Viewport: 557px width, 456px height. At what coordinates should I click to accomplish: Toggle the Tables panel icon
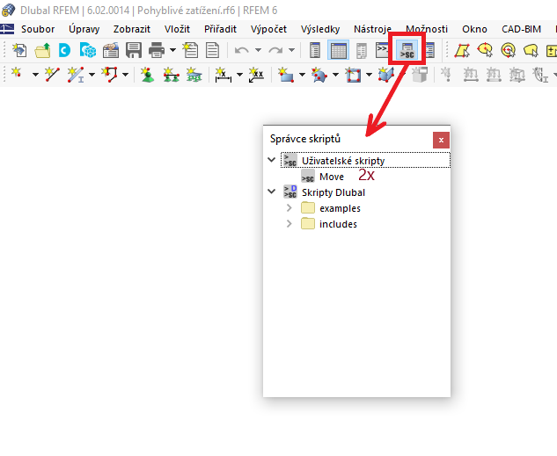click(338, 50)
